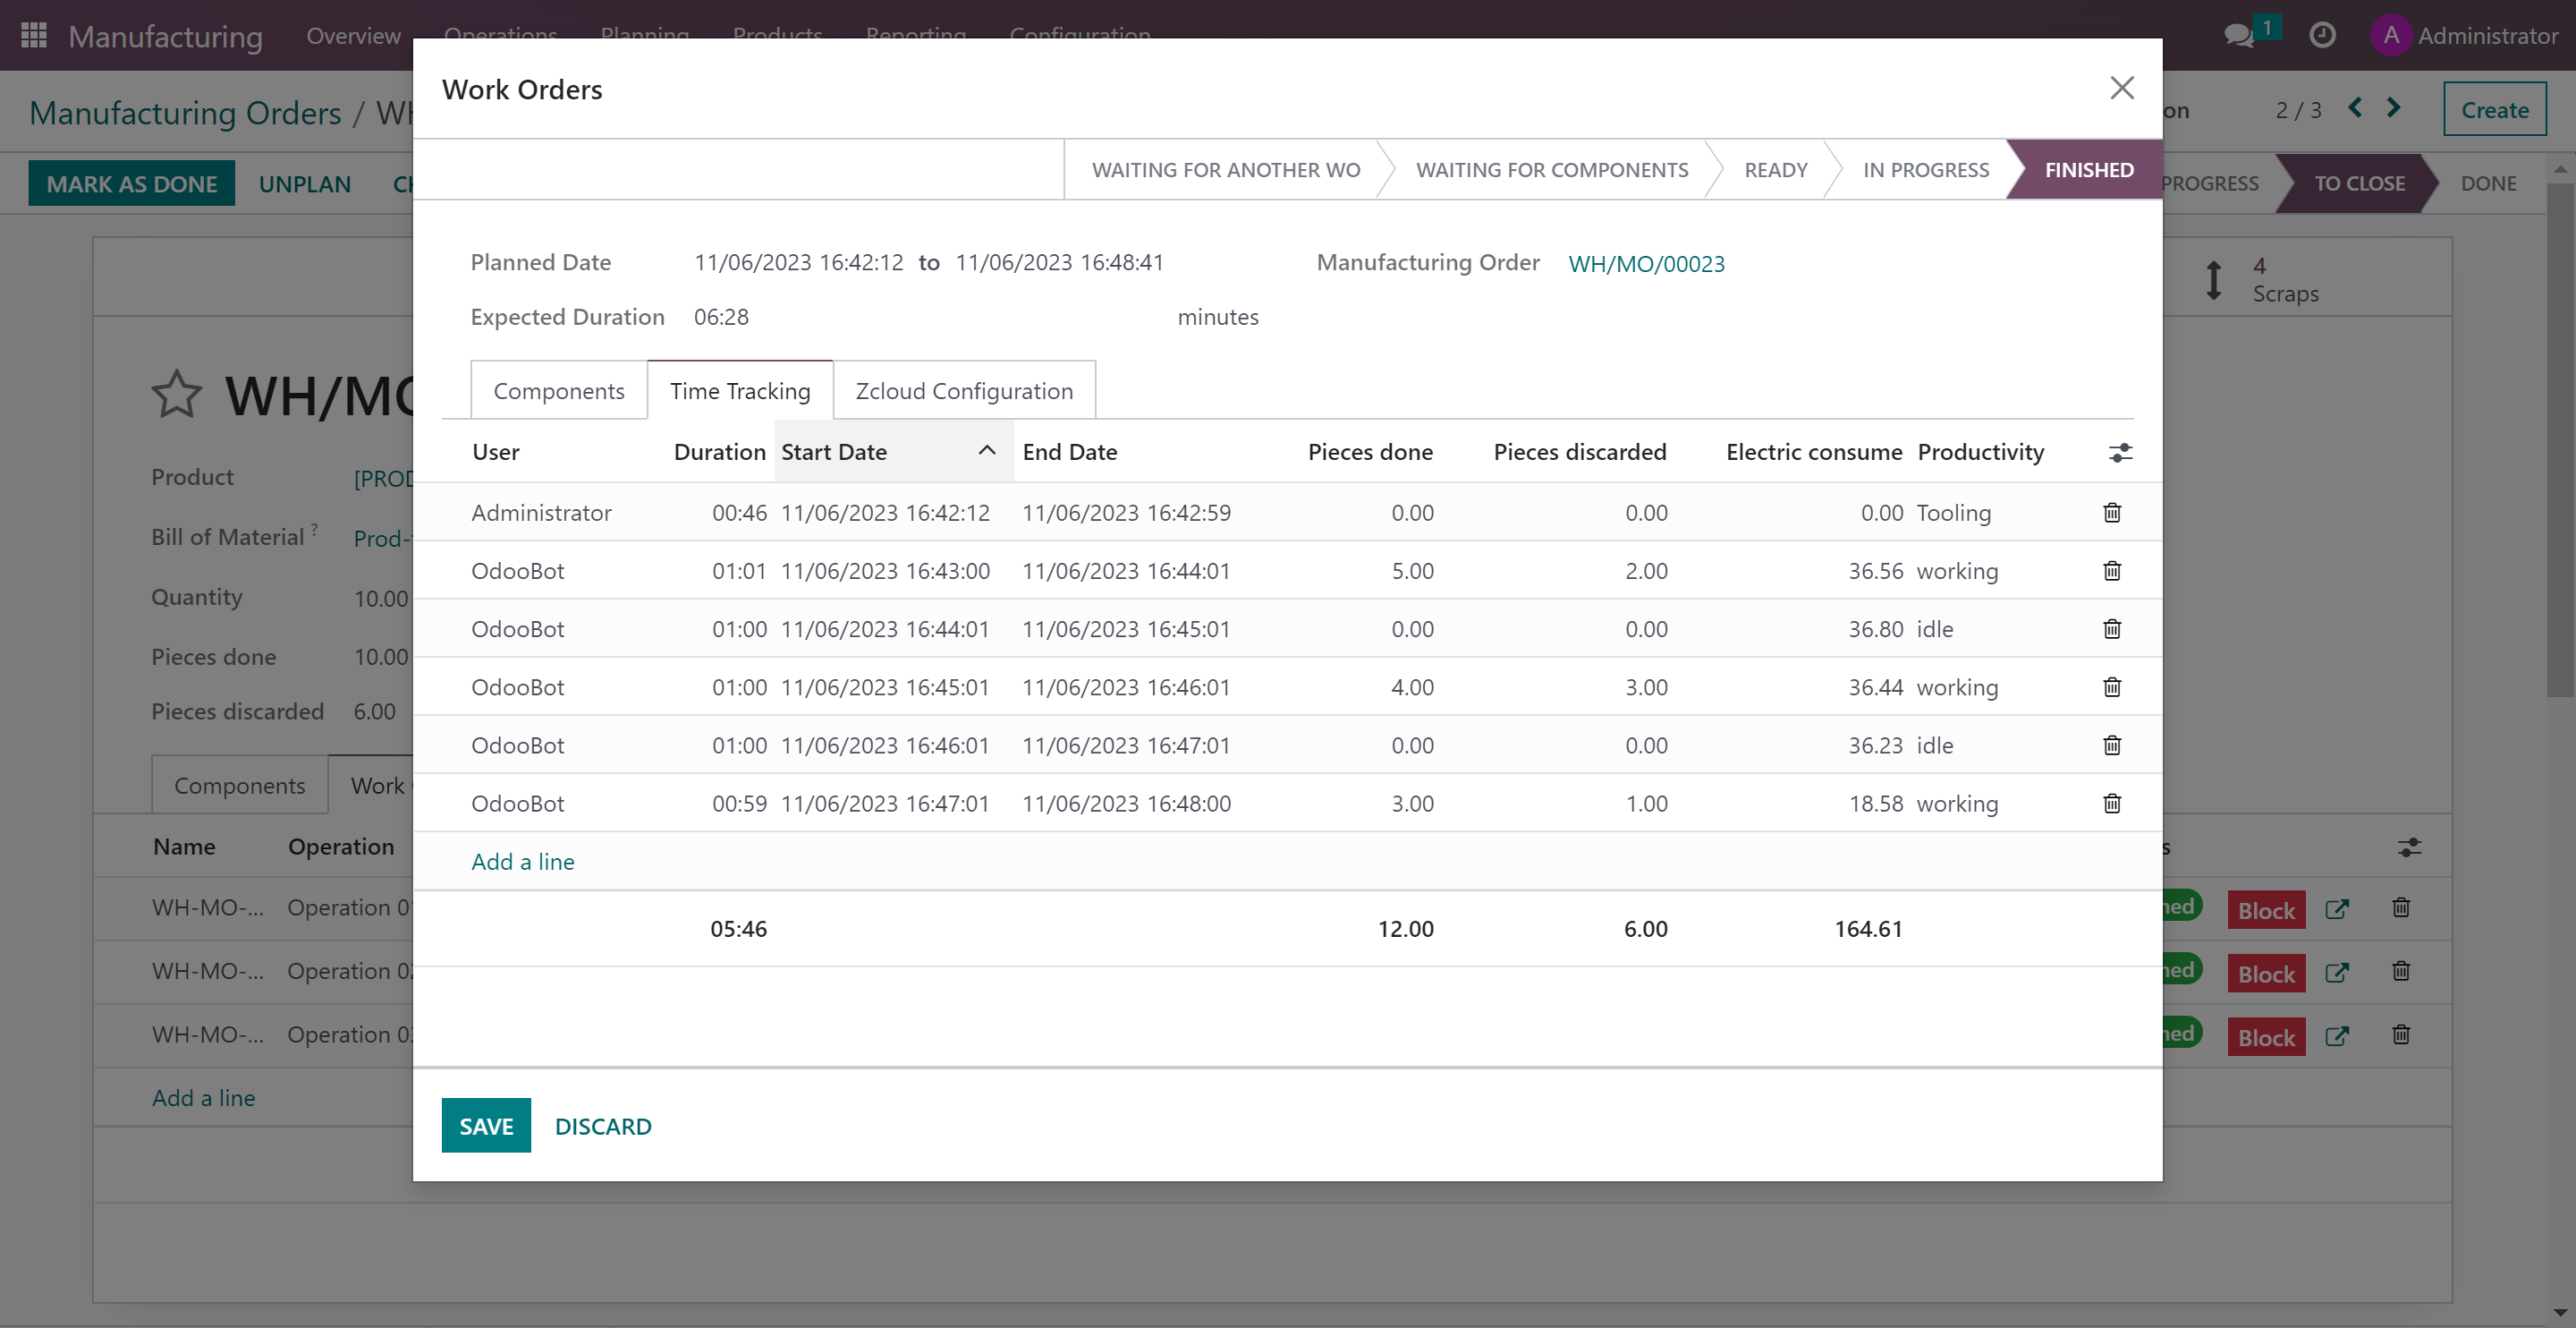
Task: Open the optional columns icon in Time Tracking
Action: coord(2121,452)
